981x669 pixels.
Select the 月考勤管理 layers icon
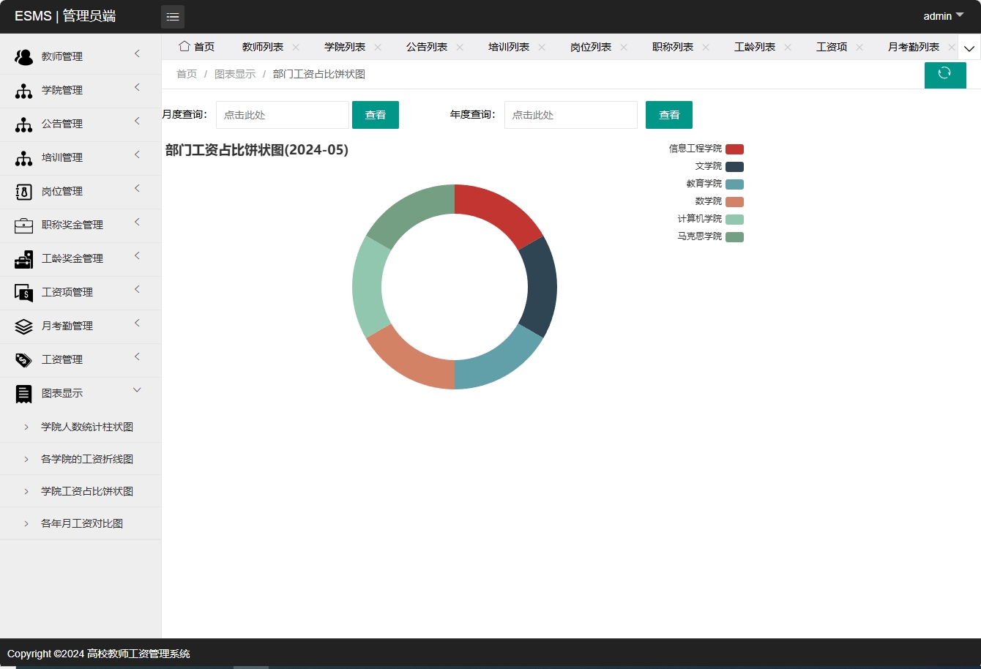pyautogui.click(x=23, y=326)
